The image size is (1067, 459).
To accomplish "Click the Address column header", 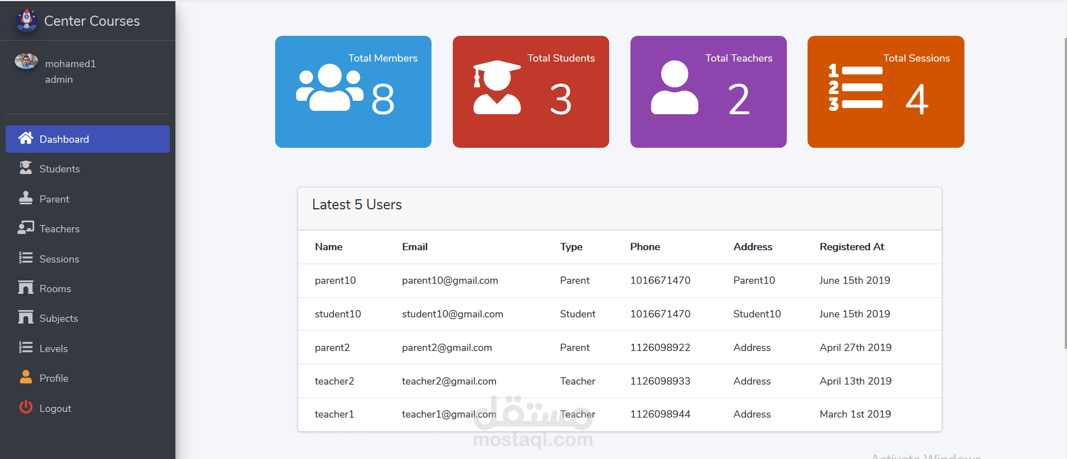I will point(753,247).
